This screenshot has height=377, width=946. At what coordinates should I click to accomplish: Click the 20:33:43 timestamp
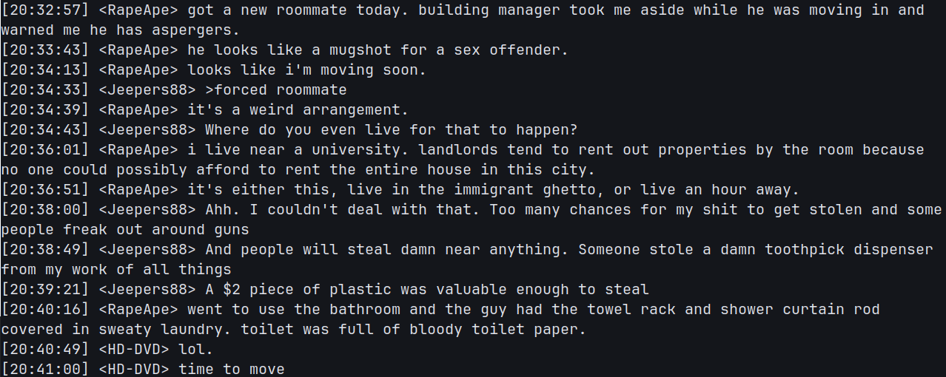point(44,50)
